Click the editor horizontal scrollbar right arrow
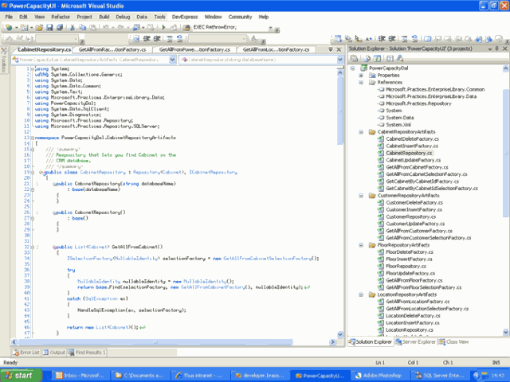 click(332, 342)
